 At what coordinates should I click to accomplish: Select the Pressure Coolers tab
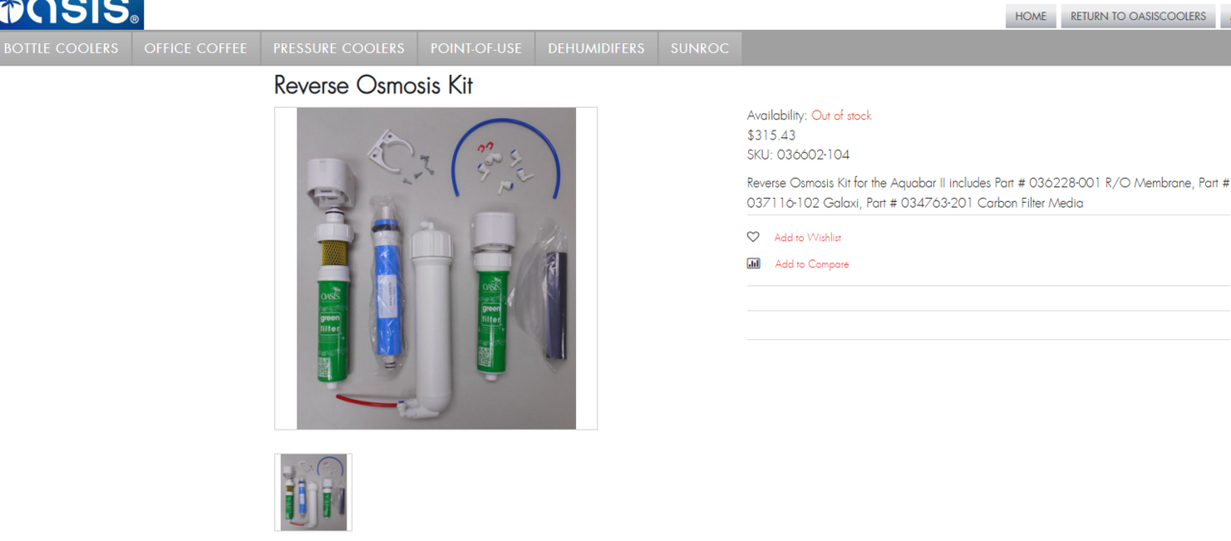(x=339, y=48)
